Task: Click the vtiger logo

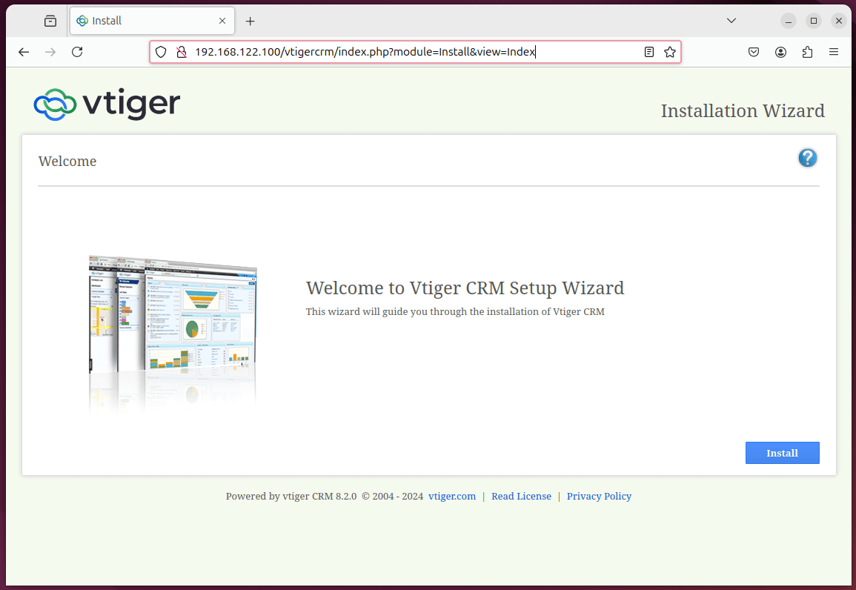Action: [107, 104]
